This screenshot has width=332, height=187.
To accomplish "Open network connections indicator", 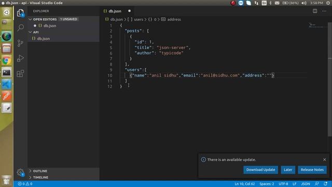I will click(256, 3).
